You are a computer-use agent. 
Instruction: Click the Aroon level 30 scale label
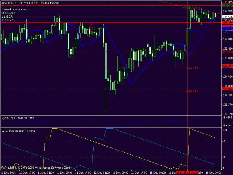click(223, 157)
